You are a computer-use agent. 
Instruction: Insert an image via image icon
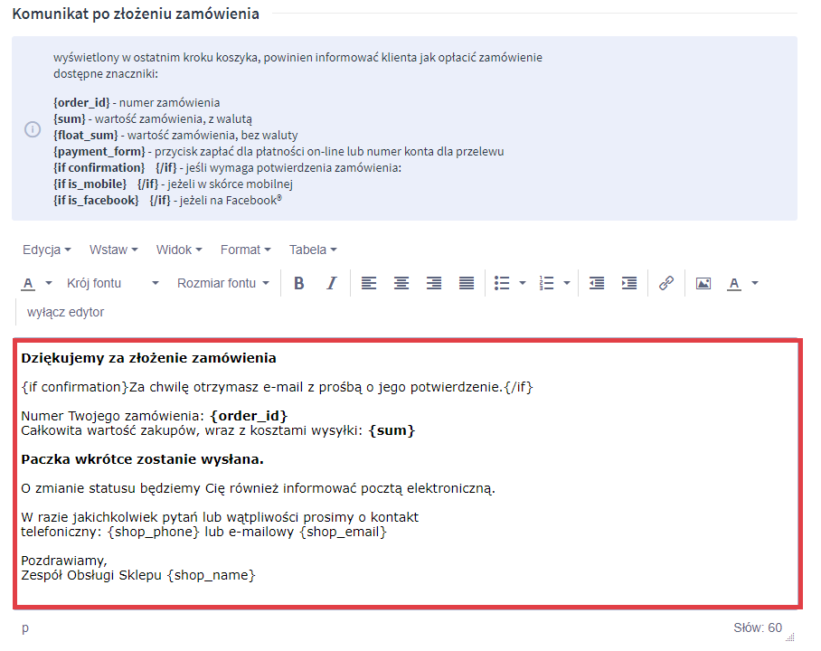703,283
